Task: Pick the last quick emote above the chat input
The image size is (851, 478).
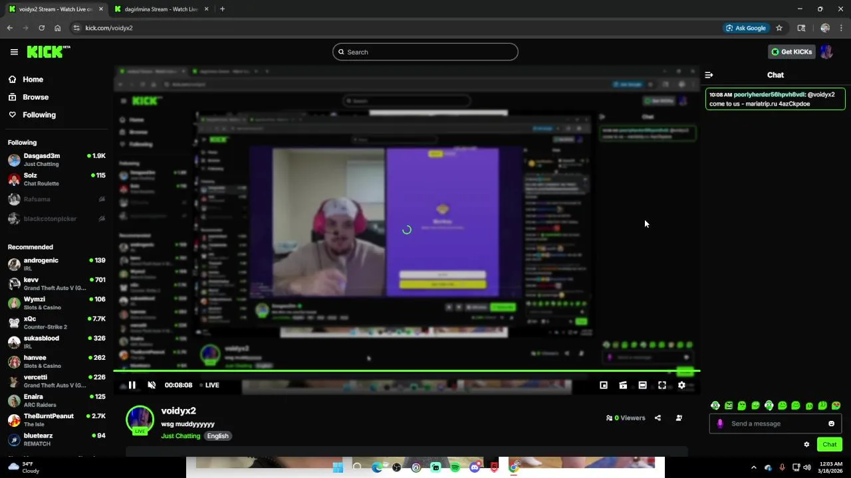Action: [836, 406]
